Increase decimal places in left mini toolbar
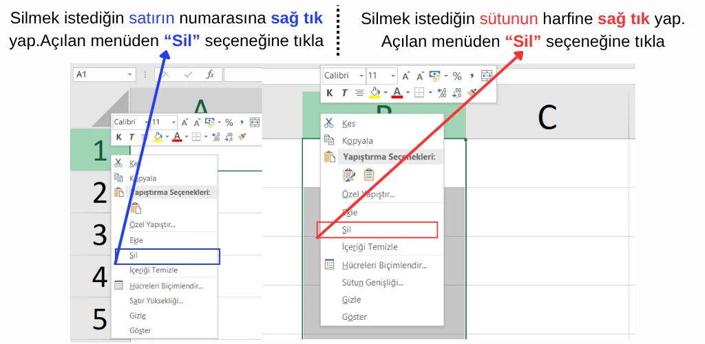Viewport: 705px width, 344px height. (x=215, y=137)
